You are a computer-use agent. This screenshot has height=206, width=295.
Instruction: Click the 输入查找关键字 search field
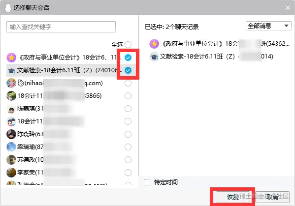[61, 27]
